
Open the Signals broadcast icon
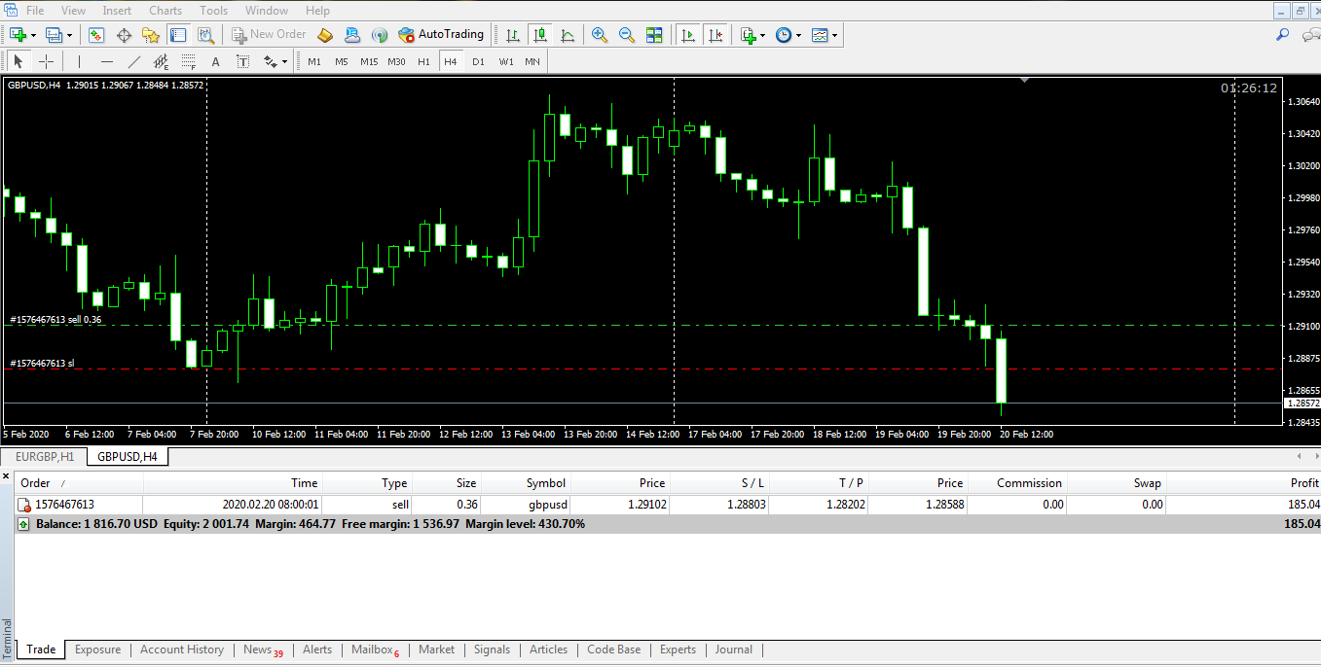(x=380, y=35)
